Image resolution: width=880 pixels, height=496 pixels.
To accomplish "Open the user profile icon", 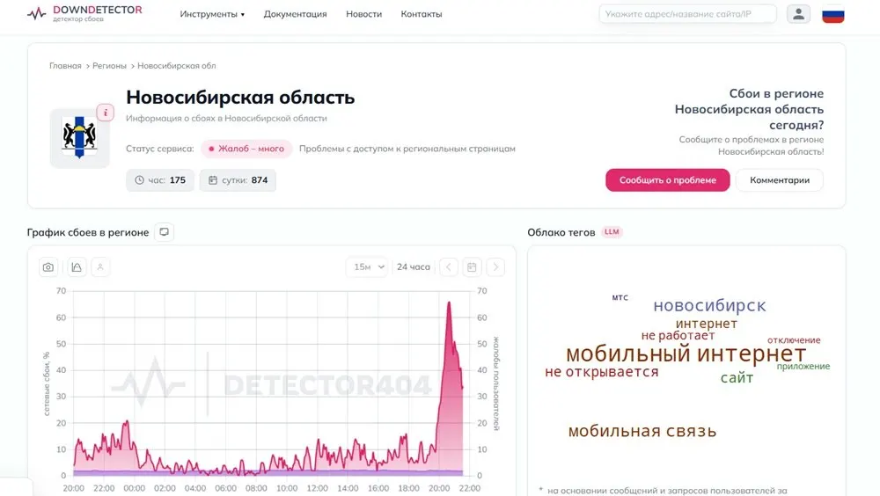I will tap(798, 14).
